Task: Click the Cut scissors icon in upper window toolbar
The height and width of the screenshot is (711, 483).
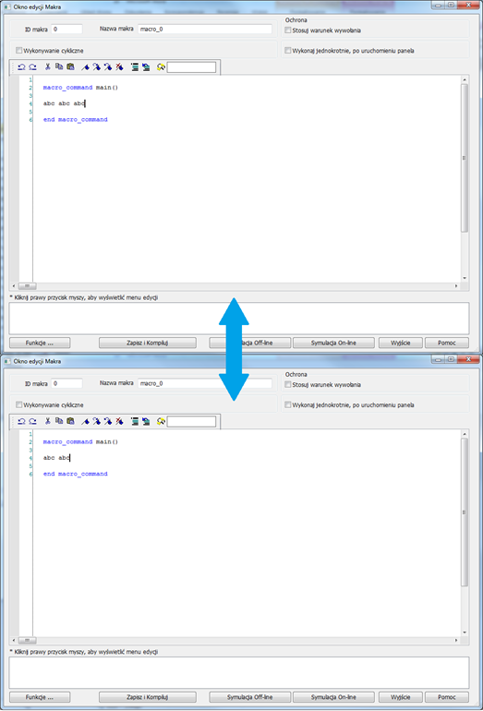Action: coord(48,67)
